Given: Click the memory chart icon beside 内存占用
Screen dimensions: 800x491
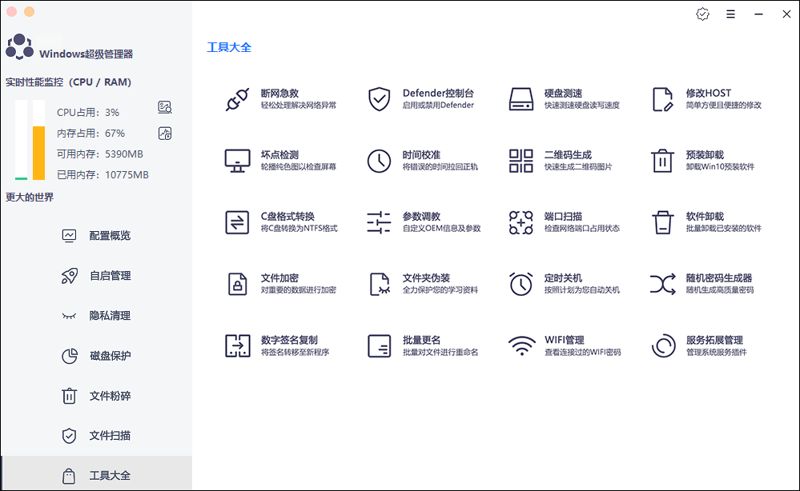Looking at the screenshot, I should point(165,134).
